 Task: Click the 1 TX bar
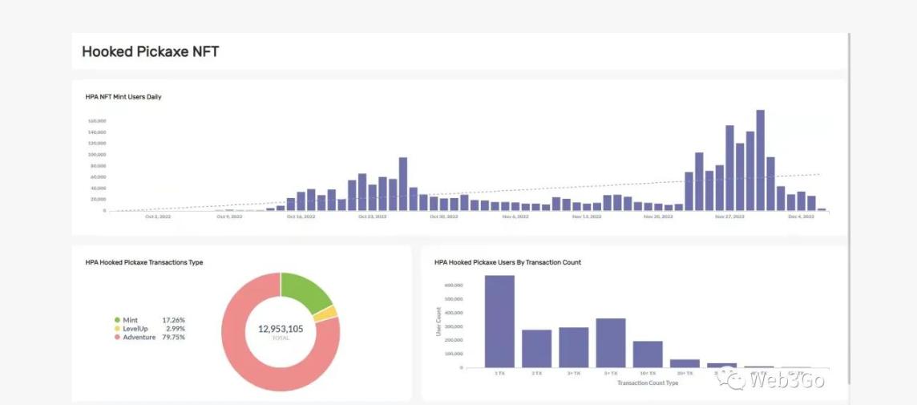[x=499, y=321]
